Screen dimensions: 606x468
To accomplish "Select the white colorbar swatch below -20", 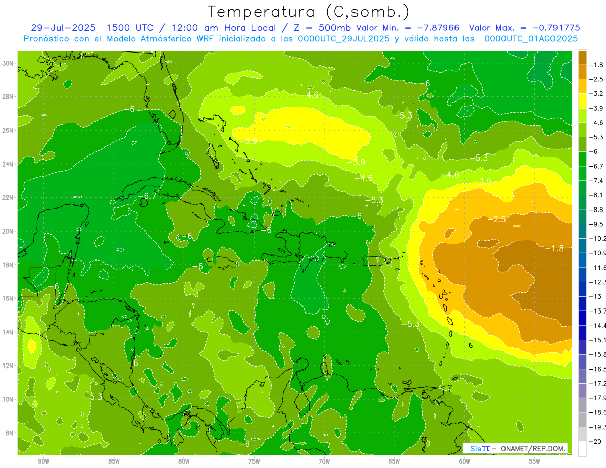I will (582, 448).
